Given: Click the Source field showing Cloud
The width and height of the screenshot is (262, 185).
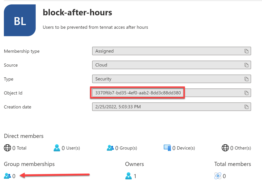Looking at the screenshot, I should click(x=166, y=65).
